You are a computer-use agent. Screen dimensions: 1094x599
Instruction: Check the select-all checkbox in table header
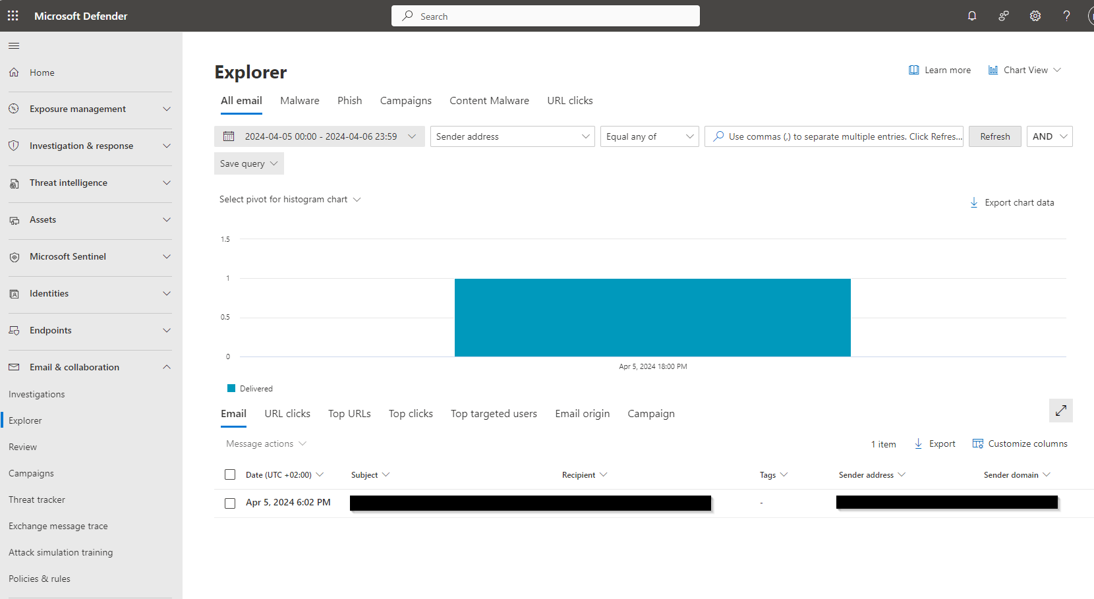coord(230,474)
